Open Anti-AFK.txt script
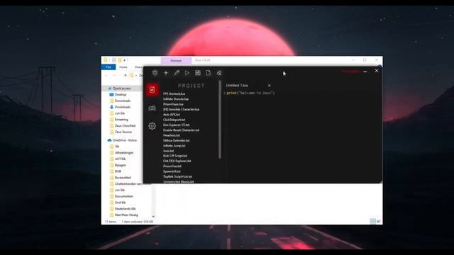Viewport: 454px width, 255px height. [x=172, y=115]
